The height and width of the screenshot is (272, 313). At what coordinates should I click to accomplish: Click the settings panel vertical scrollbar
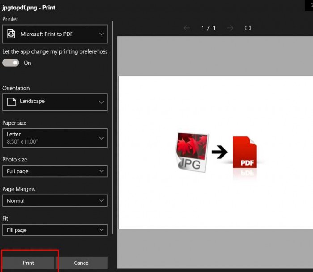click(113, 127)
